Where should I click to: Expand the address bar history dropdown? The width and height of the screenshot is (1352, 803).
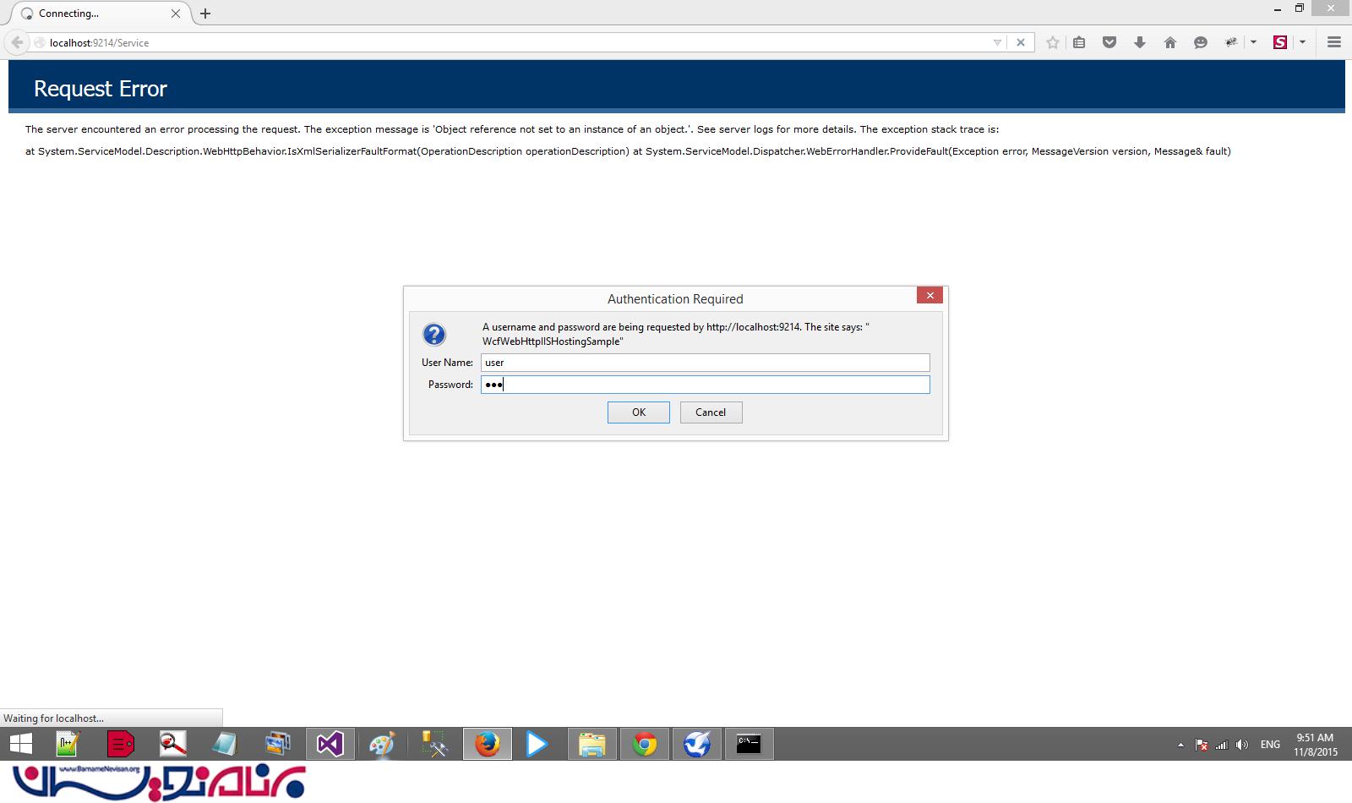tap(998, 41)
